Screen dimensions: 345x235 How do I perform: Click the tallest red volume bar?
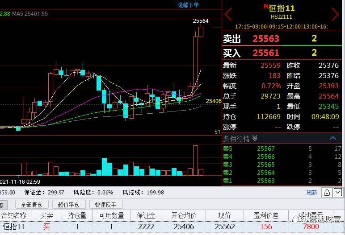pos(195,161)
